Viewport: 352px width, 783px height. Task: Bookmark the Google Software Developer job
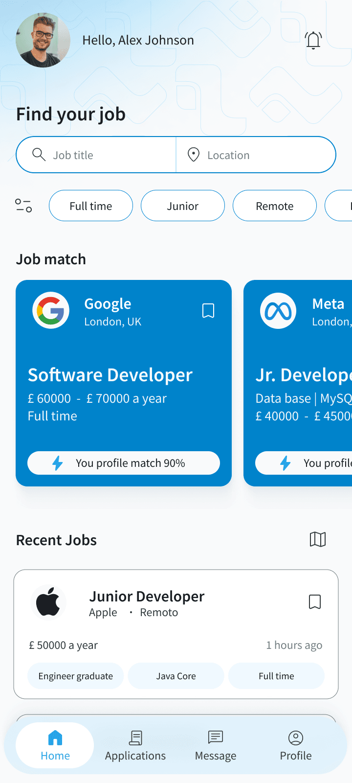208,310
